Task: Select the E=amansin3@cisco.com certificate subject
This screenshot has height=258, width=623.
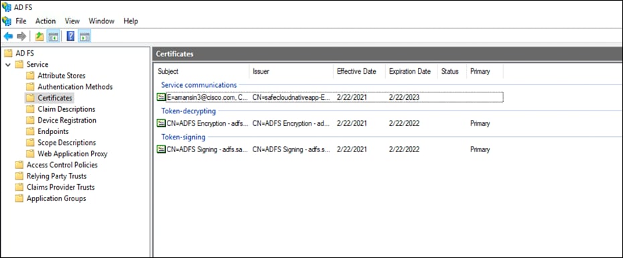Action: (208, 97)
